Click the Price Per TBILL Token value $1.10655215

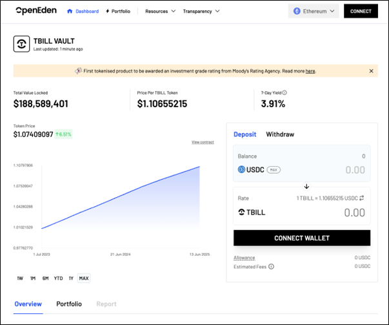click(163, 103)
